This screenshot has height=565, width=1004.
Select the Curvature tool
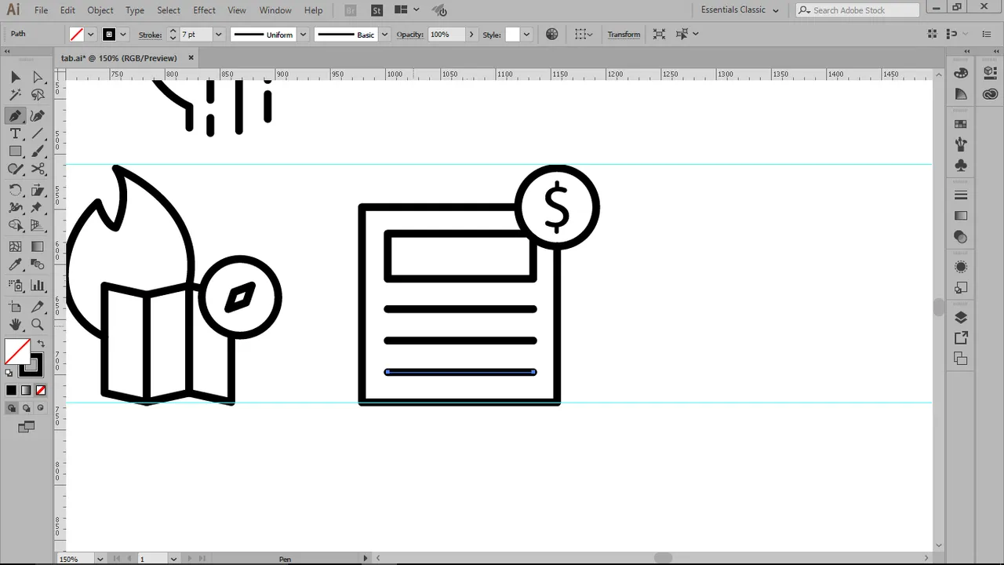(x=37, y=115)
